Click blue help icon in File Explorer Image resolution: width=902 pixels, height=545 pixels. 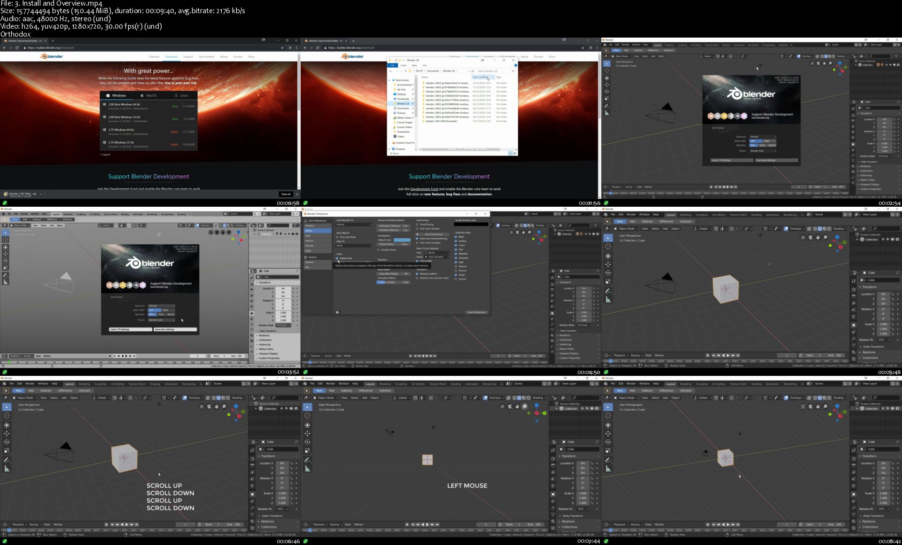pyautogui.click(x=515, y=65)
